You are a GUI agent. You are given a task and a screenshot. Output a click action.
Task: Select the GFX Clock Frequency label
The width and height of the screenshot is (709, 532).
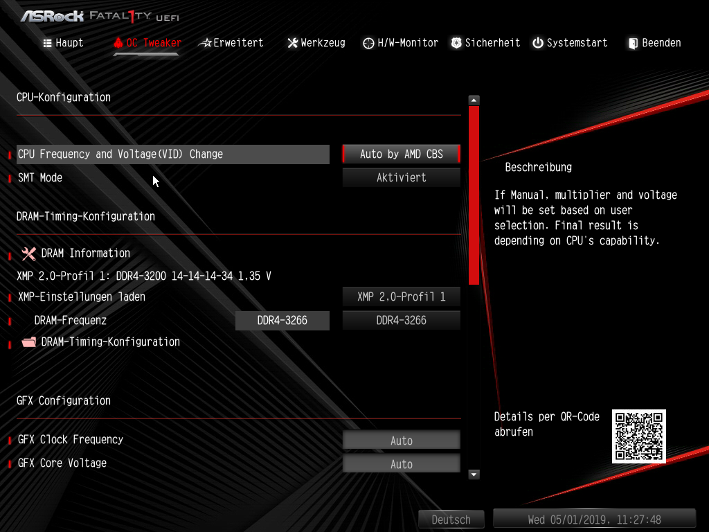71,440
